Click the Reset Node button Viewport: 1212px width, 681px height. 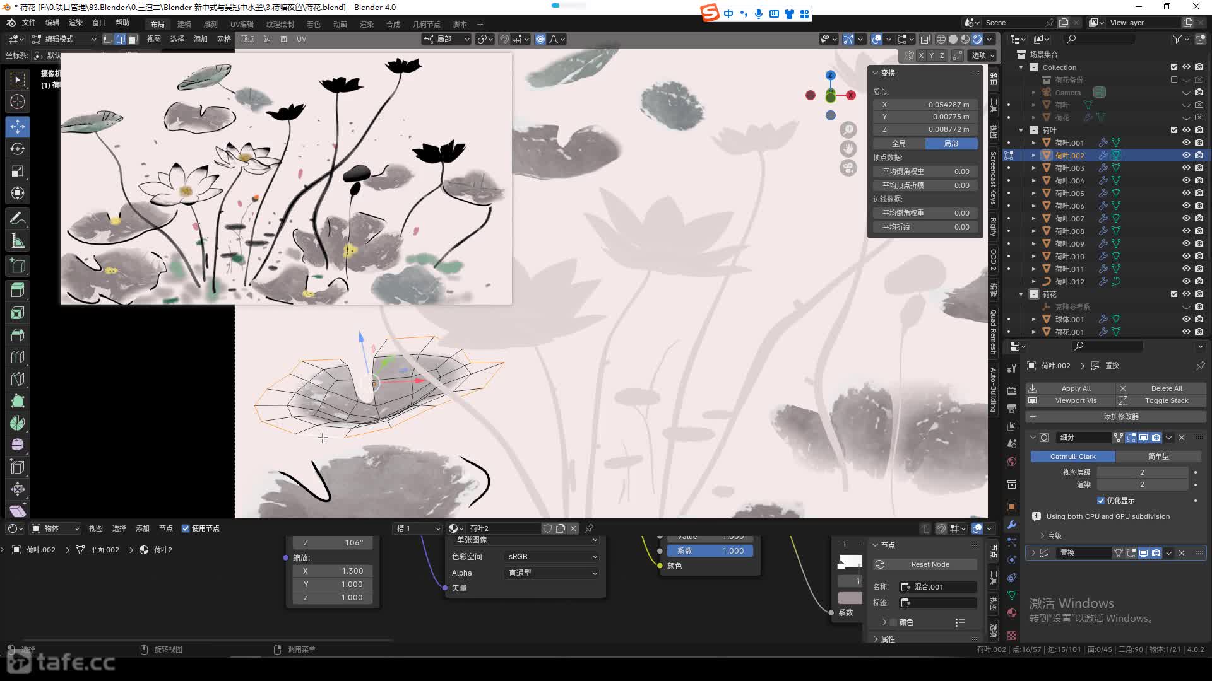[x=925, y=564]
